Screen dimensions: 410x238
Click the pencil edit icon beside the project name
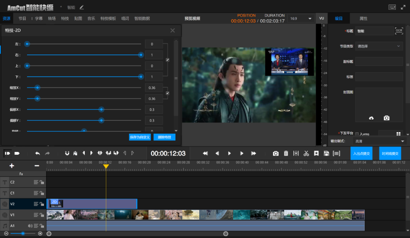pos(82,7)
